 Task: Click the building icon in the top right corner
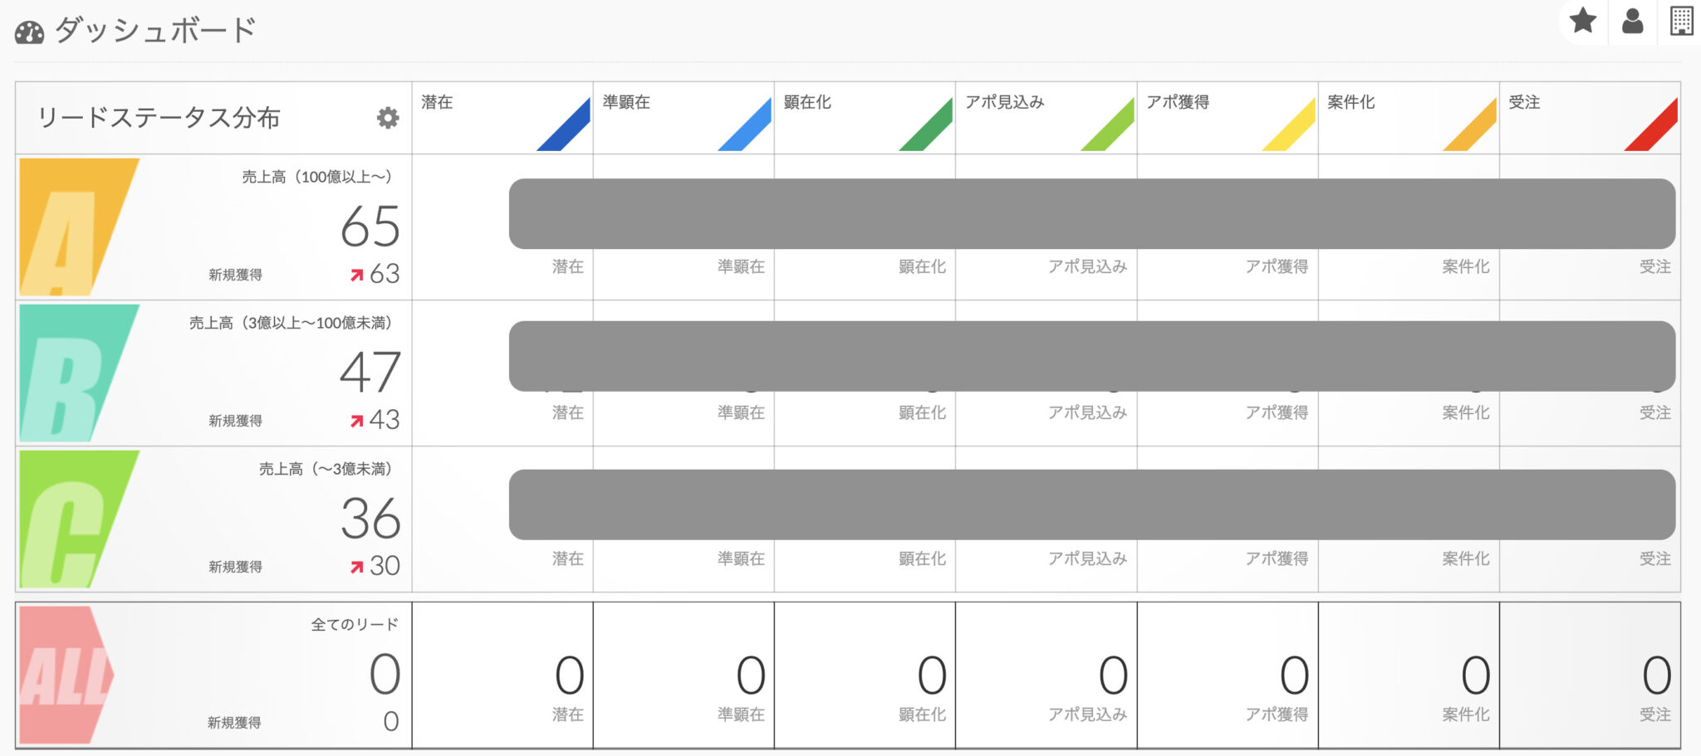1683,22
